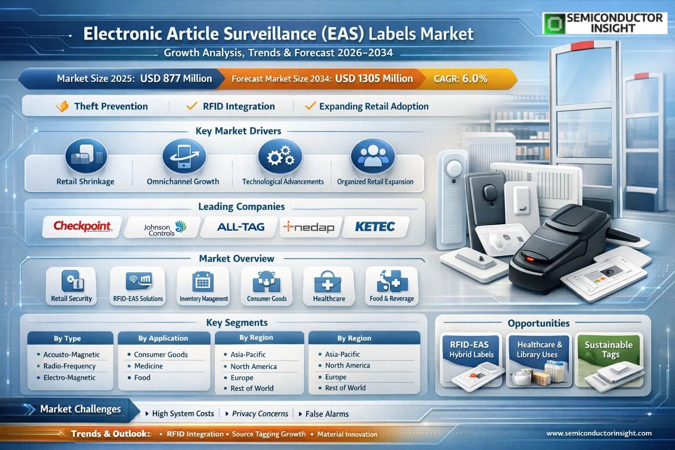Click the By Application segment header
Screen dimensions: 675x450
click(x=164, y=338)
